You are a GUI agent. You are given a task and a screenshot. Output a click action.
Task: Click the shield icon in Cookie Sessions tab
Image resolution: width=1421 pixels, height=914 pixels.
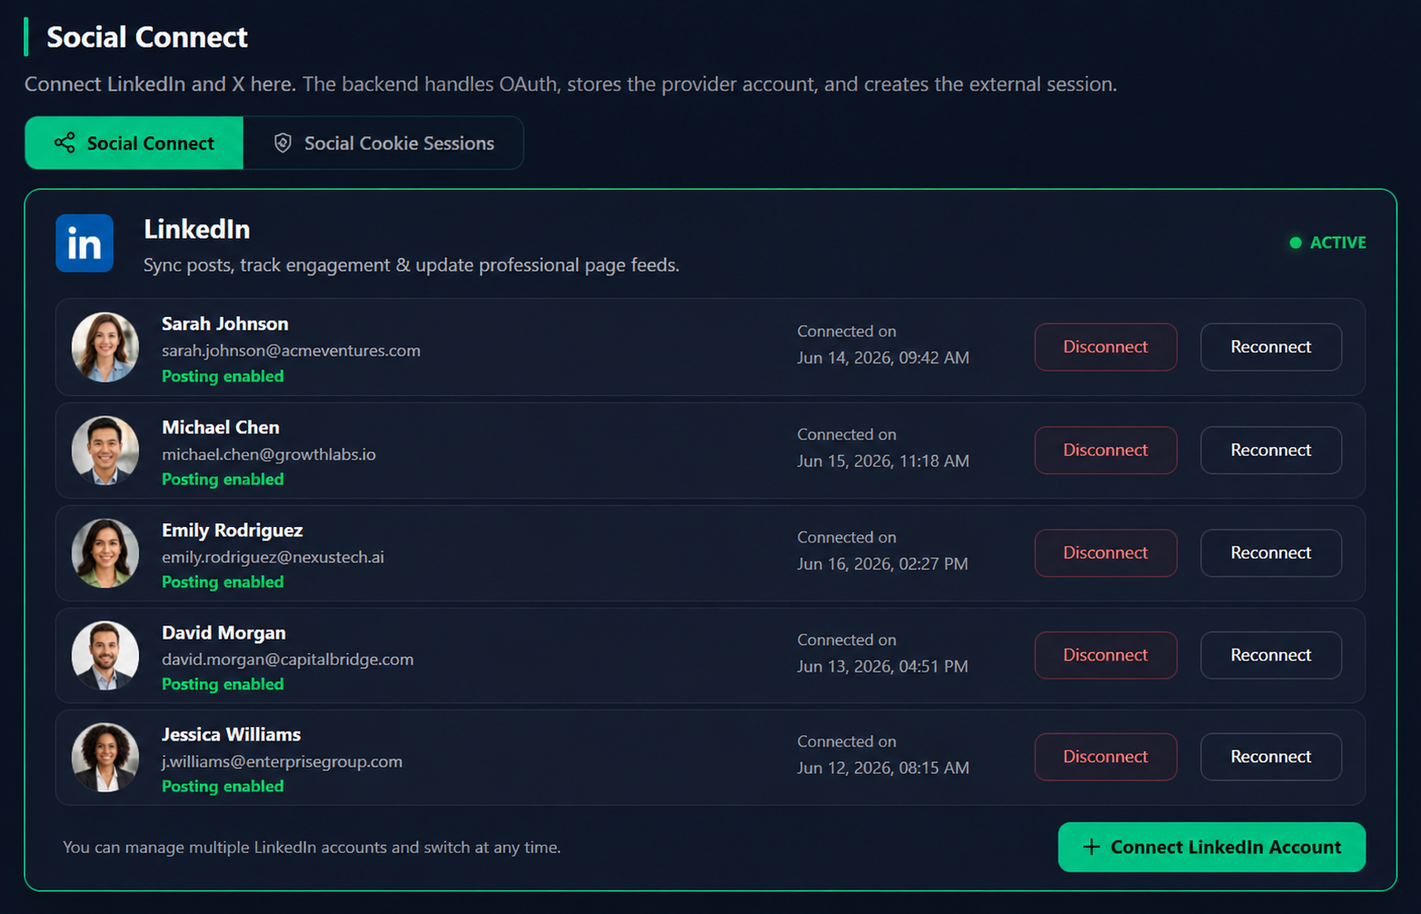point(283,143)
